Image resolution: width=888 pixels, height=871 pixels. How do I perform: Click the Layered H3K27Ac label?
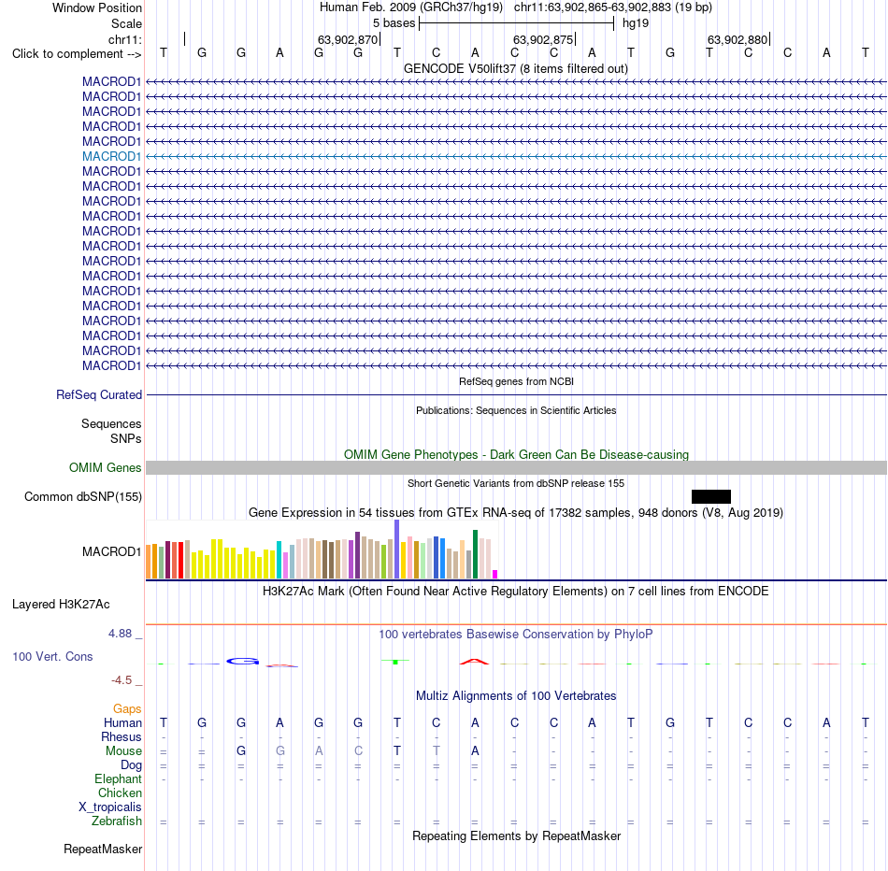point(61,605)
